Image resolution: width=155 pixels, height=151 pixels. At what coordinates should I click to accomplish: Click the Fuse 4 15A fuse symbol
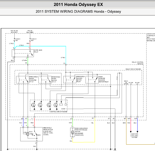tap(14, 40)
